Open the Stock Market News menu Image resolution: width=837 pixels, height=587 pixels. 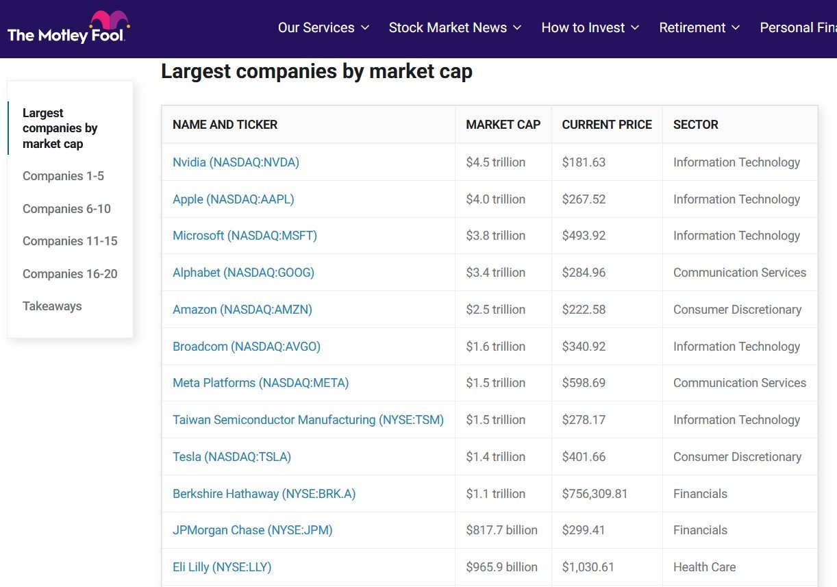click(x=455, y=27)
